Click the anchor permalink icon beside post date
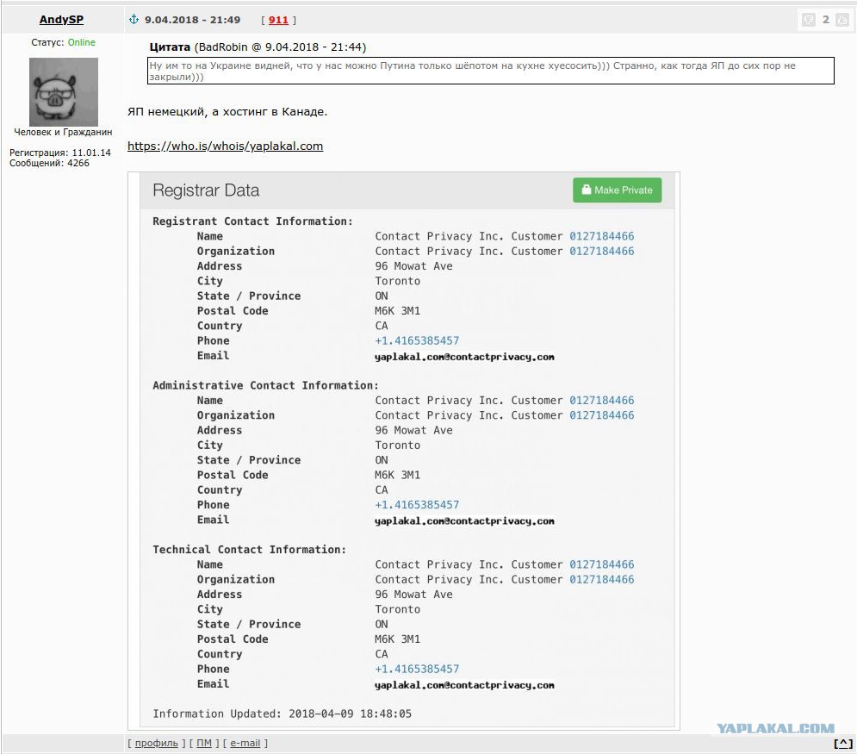 134,20
